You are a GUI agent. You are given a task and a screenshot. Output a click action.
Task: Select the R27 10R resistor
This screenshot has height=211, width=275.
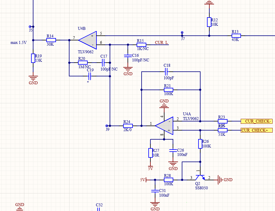[150, 153]
